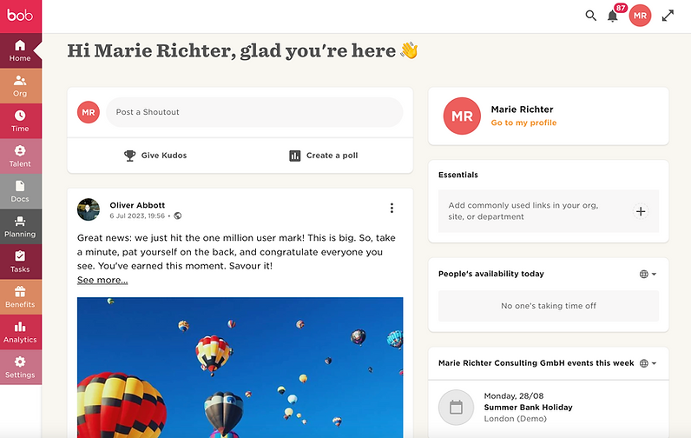Click the Post a Shoutout field

coord(254,112)
